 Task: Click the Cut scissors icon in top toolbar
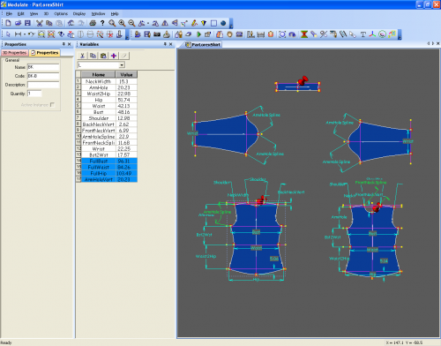point(40,23)
